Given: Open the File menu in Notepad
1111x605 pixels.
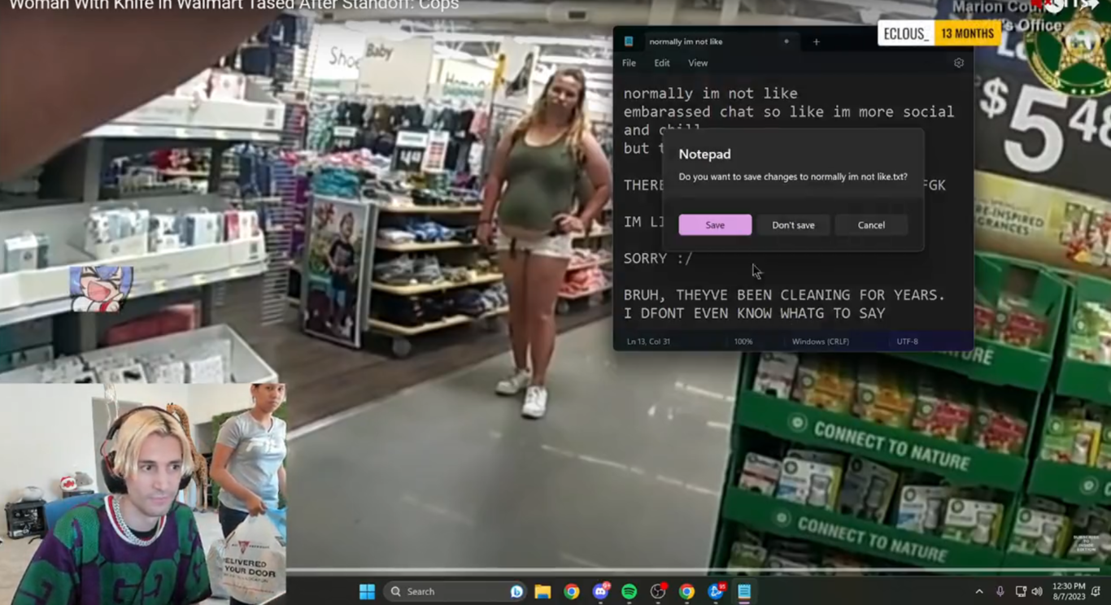Looking at the screenshot, I should [x=629, y=63].
